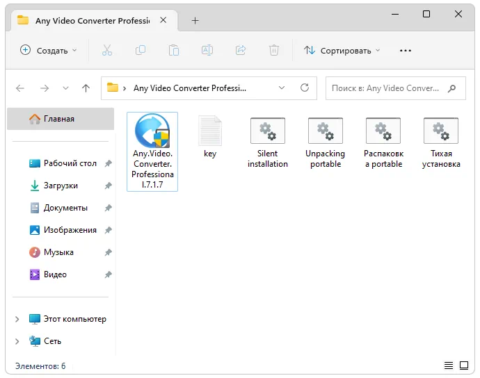480x378 pixels.
Task: Click the pin icon next to Документы
Action: [x=108, y=208]
